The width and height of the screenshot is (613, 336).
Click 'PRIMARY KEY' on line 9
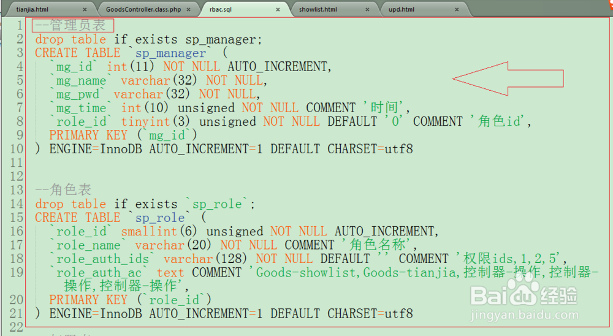coord(88,136)
